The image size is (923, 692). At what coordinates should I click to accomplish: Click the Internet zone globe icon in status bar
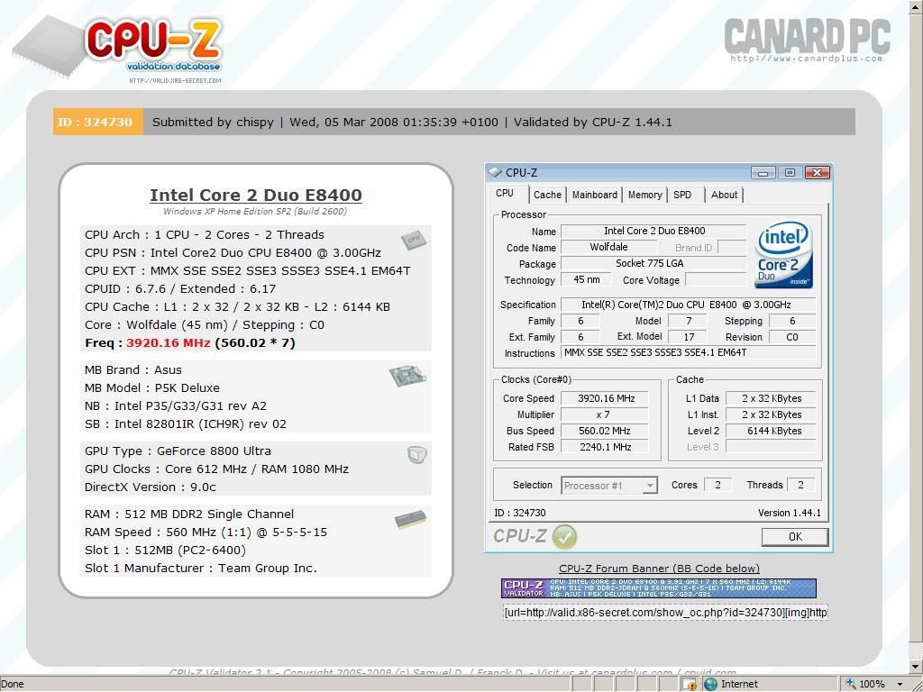710,684
